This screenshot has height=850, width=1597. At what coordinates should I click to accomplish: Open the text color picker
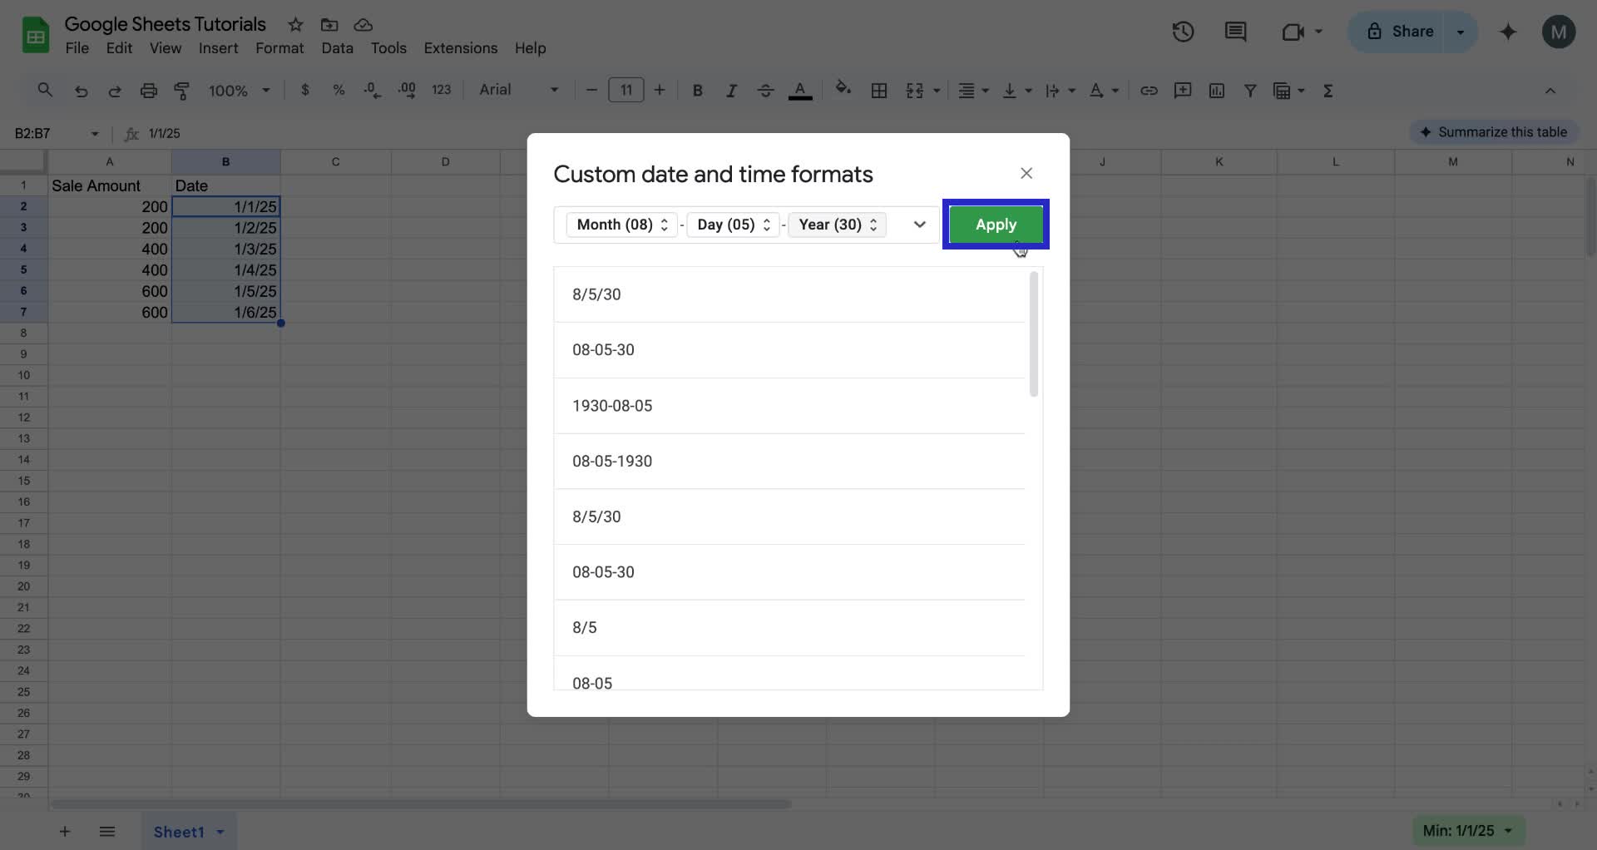coord(800,90)
